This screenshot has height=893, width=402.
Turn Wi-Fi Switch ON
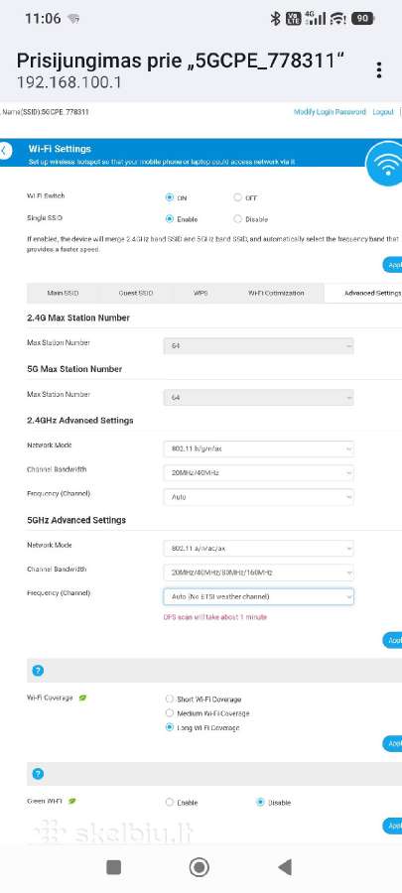[169, 197]
